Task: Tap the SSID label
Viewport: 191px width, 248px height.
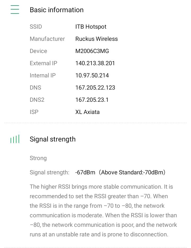Action: [36, 26]
